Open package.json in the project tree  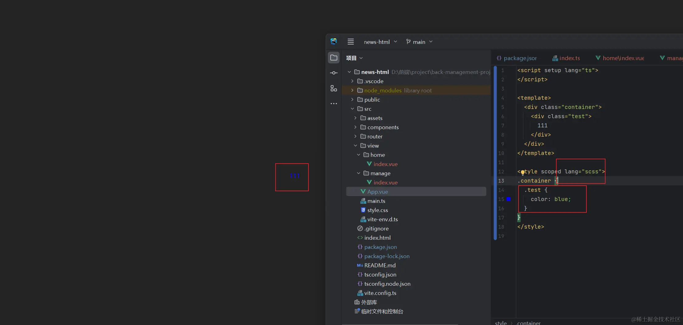pos(377,247)
